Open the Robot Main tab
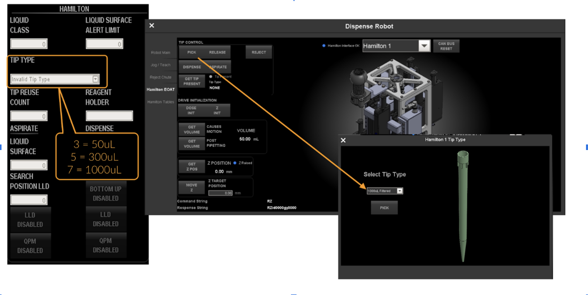This screenshot has width=588, height=295. [161, 53]
